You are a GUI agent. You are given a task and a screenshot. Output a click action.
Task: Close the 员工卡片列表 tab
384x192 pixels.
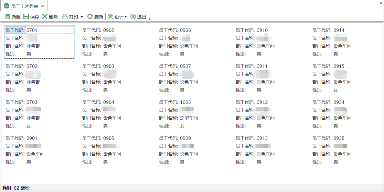[x=42, y=6]
